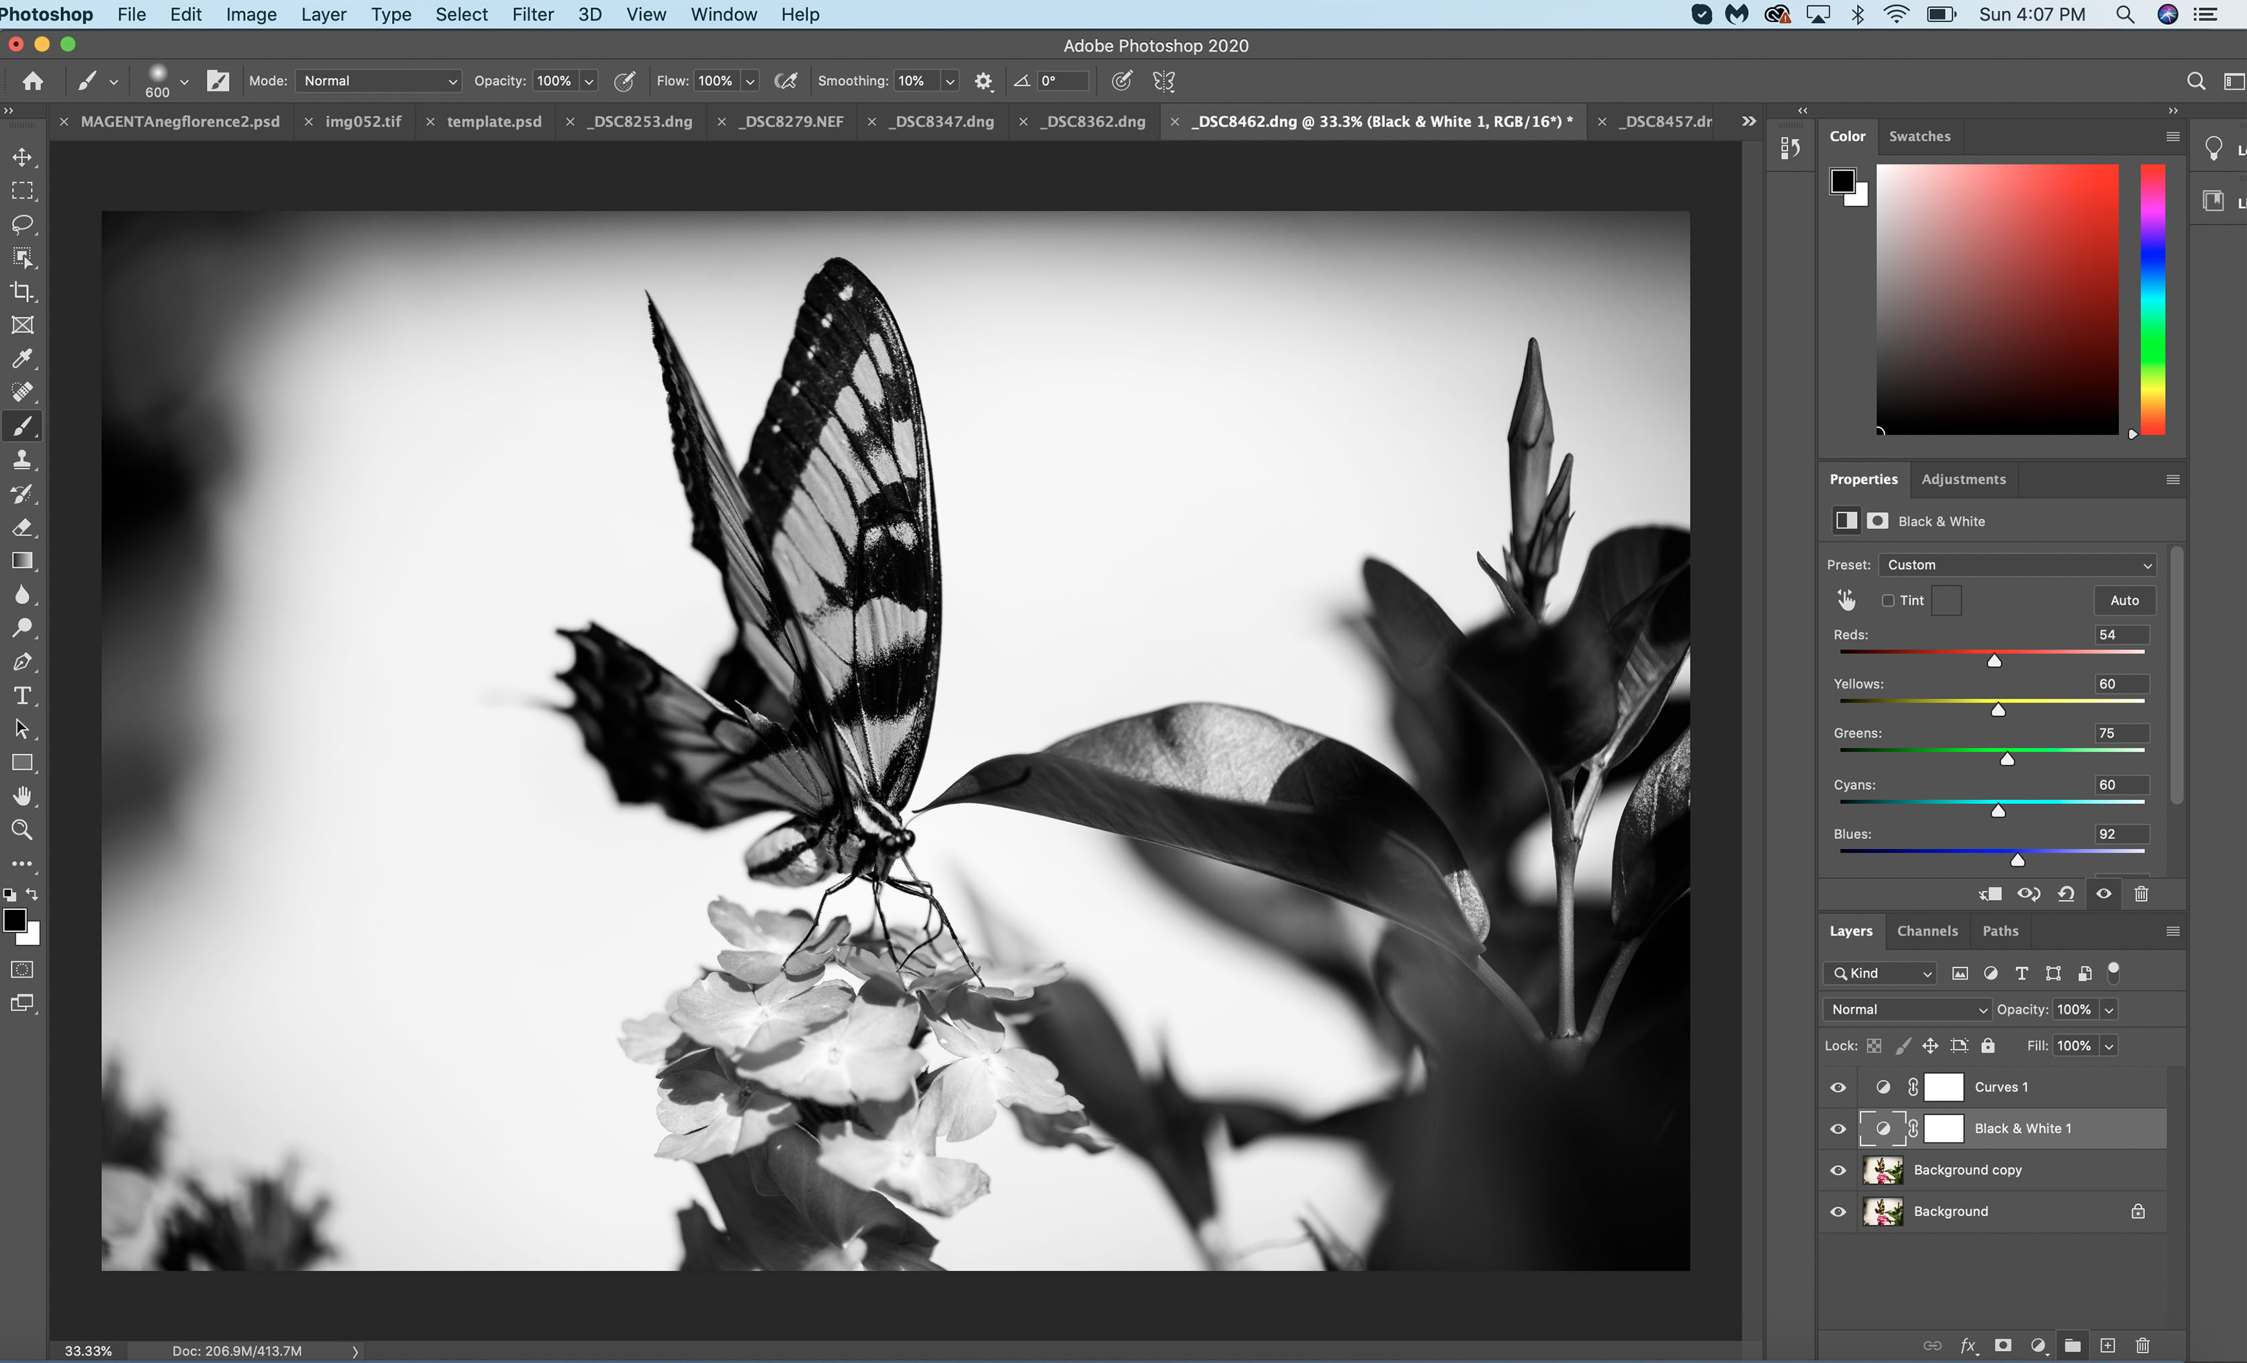2247x1363 pixels.
Task: Open the Filter menu
Action: click(532, 15)
